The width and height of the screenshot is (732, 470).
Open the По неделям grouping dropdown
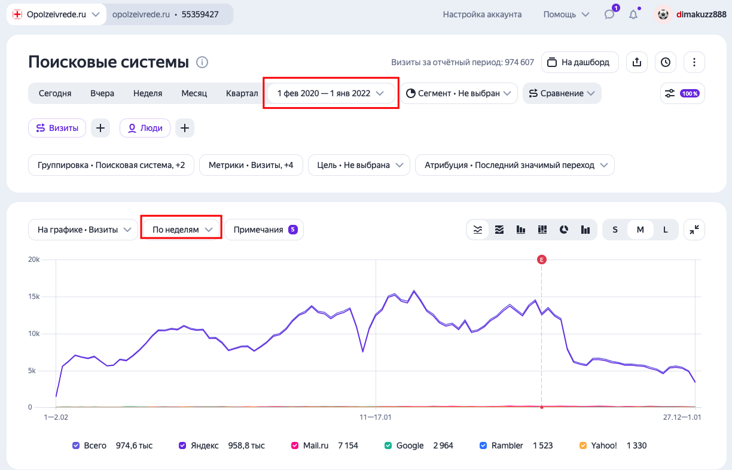click(x=182, y=230)
